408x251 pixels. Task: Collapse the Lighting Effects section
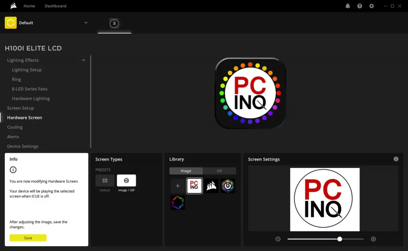point(84,60)
